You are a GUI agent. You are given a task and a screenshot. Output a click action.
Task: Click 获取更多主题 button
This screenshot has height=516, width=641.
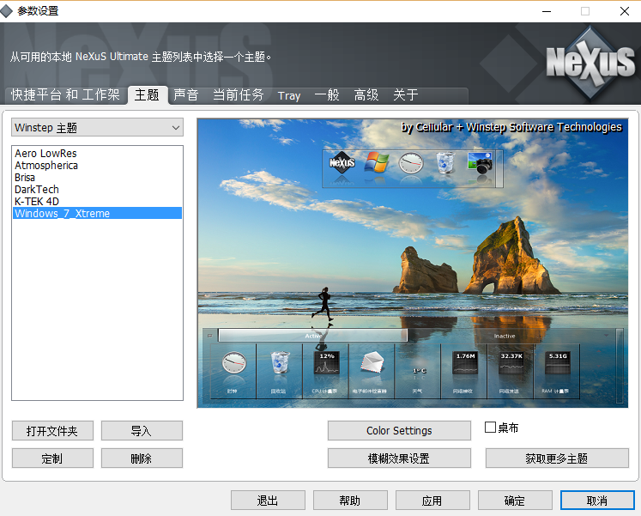coord(557,458)
